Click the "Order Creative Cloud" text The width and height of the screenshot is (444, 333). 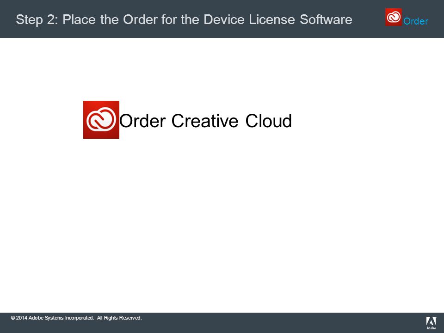coord(205,121)
